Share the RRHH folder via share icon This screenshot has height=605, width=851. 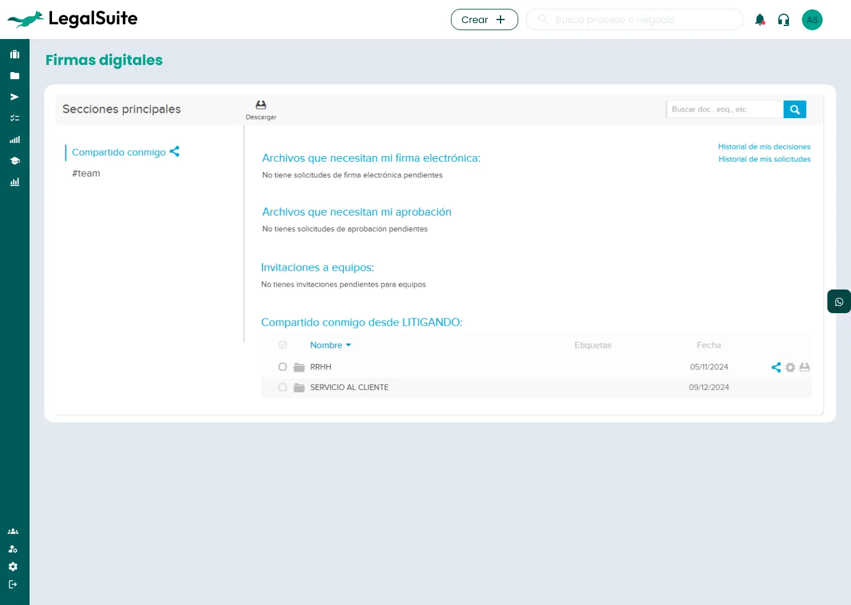[x=776, y=367]
